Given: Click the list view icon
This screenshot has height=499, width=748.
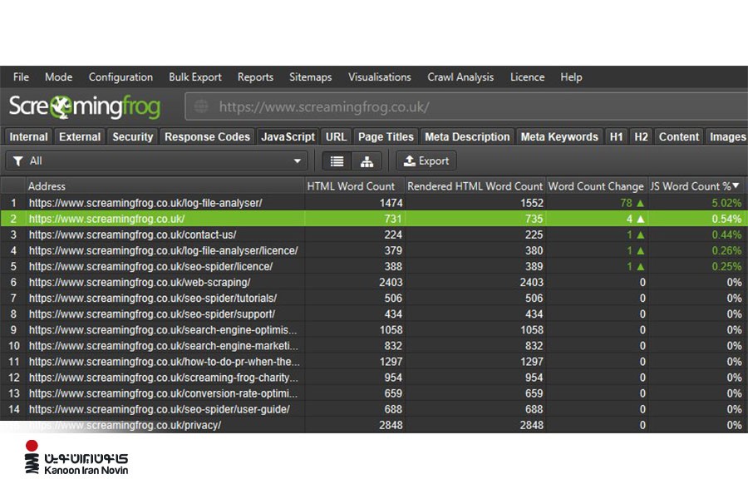Looking at the screenshot, I should point(337,161).
